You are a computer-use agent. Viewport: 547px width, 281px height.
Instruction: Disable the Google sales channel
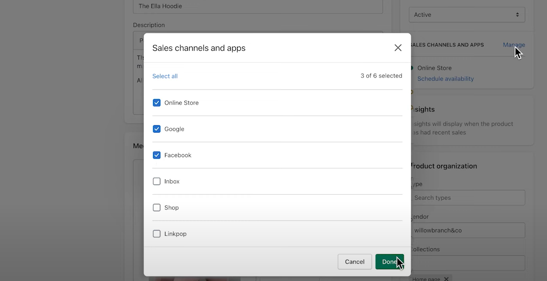tap(156, 129)
